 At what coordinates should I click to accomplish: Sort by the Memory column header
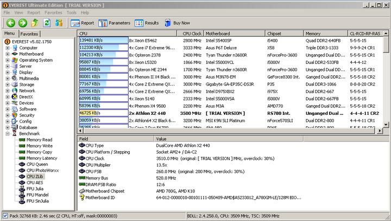click(x=325, y=34)
